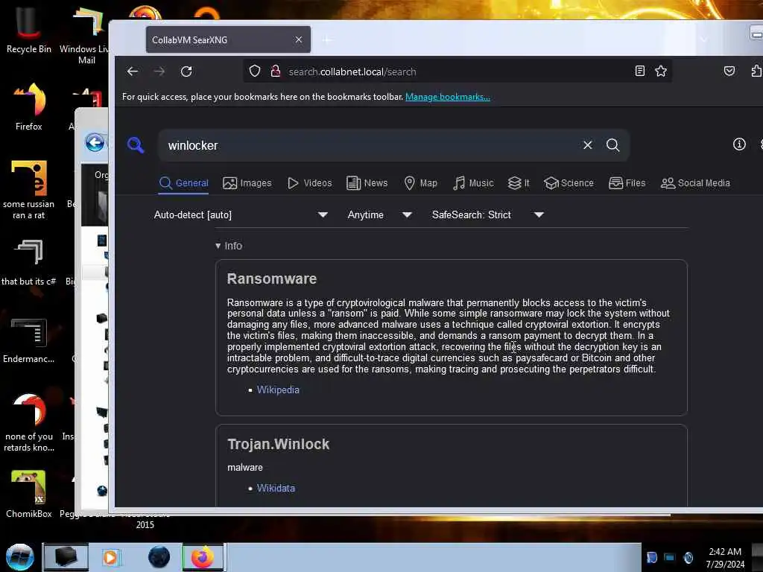Open the dark globe taskbar icon

pyautogui.click(x=159, y=557)
